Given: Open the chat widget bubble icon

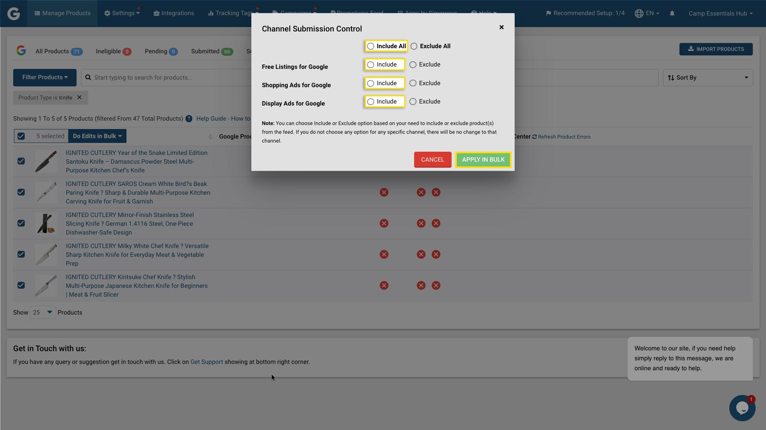Looking at the screenshot, I should [x=742, y=408].
